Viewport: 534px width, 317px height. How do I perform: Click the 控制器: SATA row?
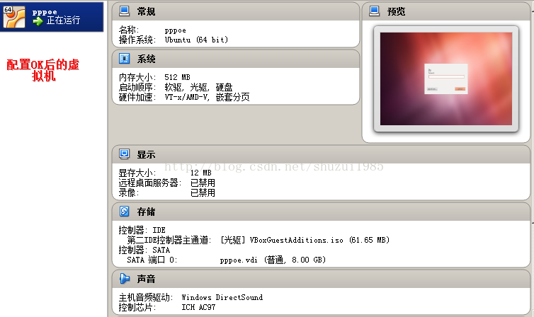click(x=144, y=250)
